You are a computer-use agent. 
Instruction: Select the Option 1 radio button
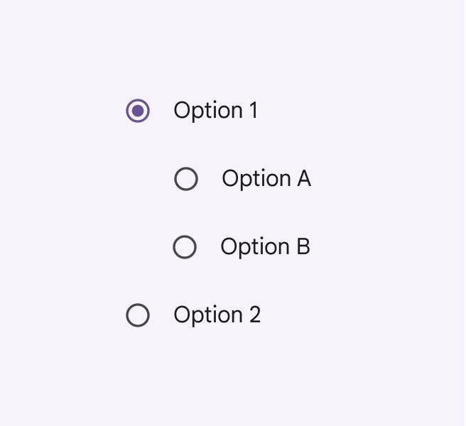click(138, 111)
